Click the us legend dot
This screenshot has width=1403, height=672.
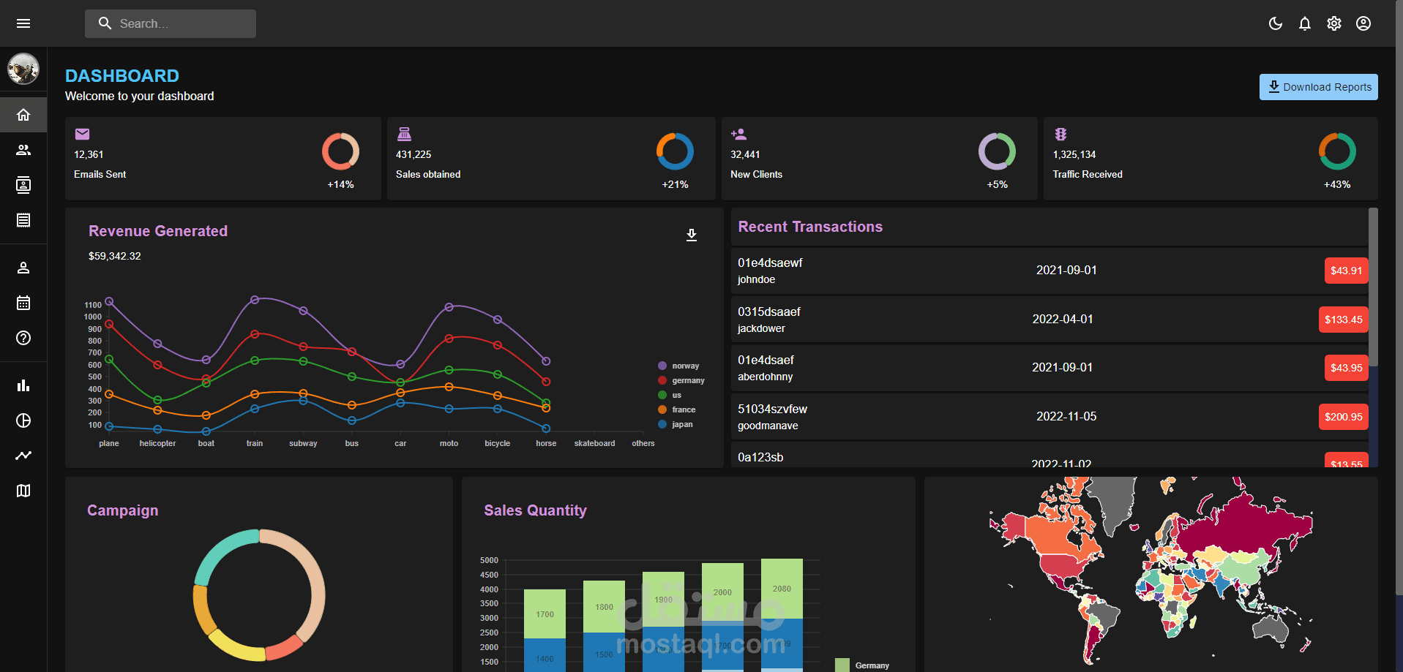[662, 395]
